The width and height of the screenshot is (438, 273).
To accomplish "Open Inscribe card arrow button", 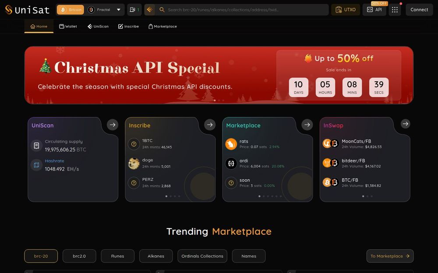I will point(210,125).
